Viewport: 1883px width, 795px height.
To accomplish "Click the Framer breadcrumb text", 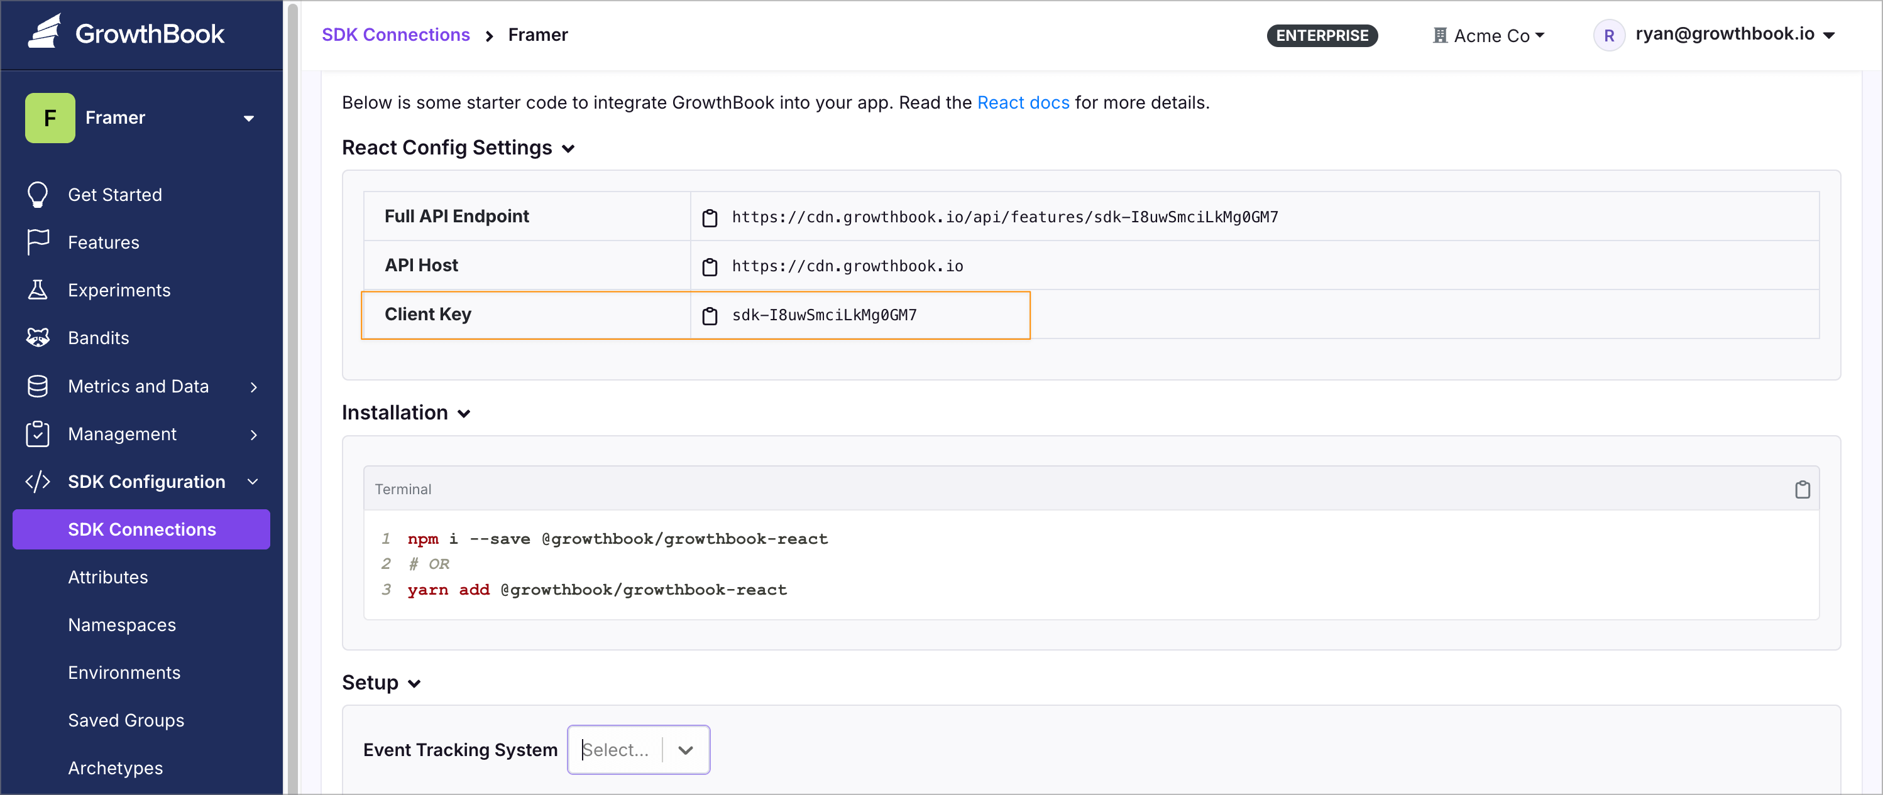I will pos(537,35).
